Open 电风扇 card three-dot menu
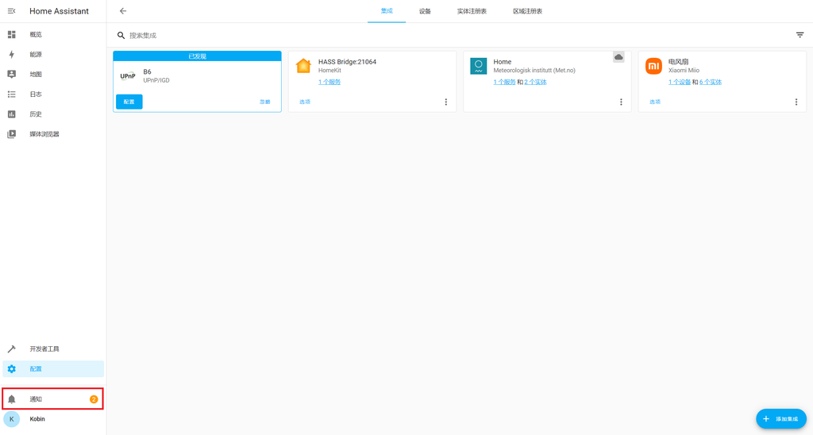 [x=796, y=102]
